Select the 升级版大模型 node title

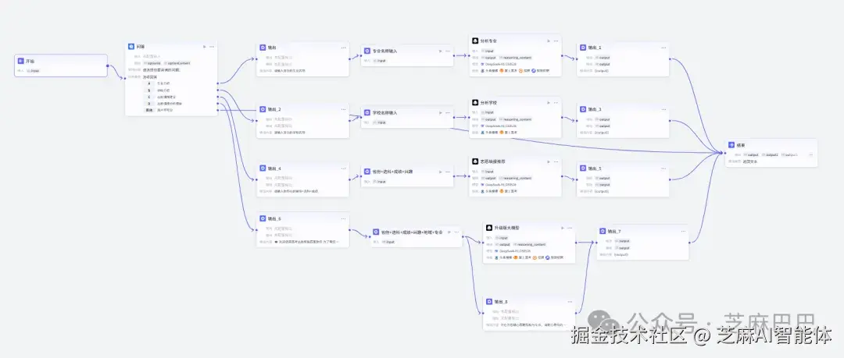click(506, 228)
